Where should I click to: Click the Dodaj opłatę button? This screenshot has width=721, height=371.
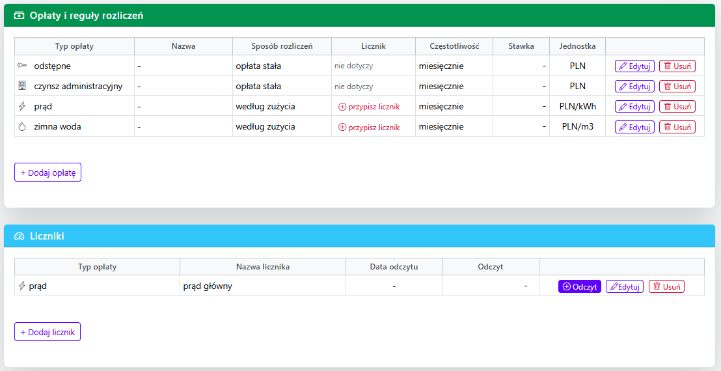[48, 172]
